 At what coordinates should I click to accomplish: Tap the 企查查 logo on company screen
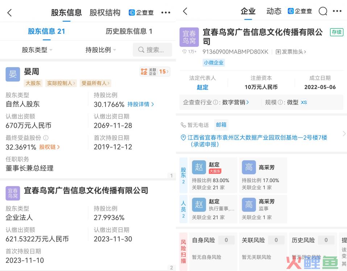click(300, 11)
